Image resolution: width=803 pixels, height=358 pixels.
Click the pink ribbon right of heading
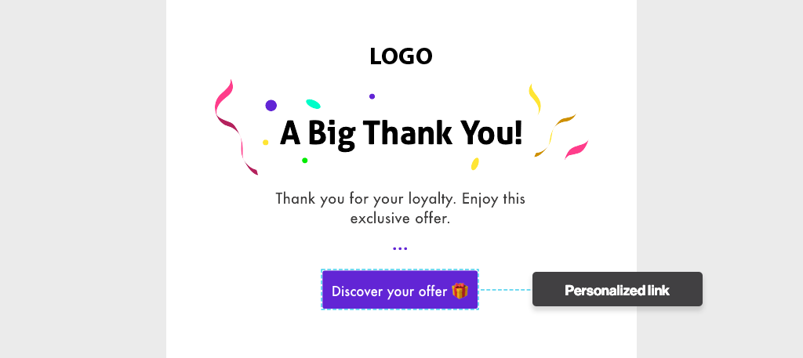(577, 148)
